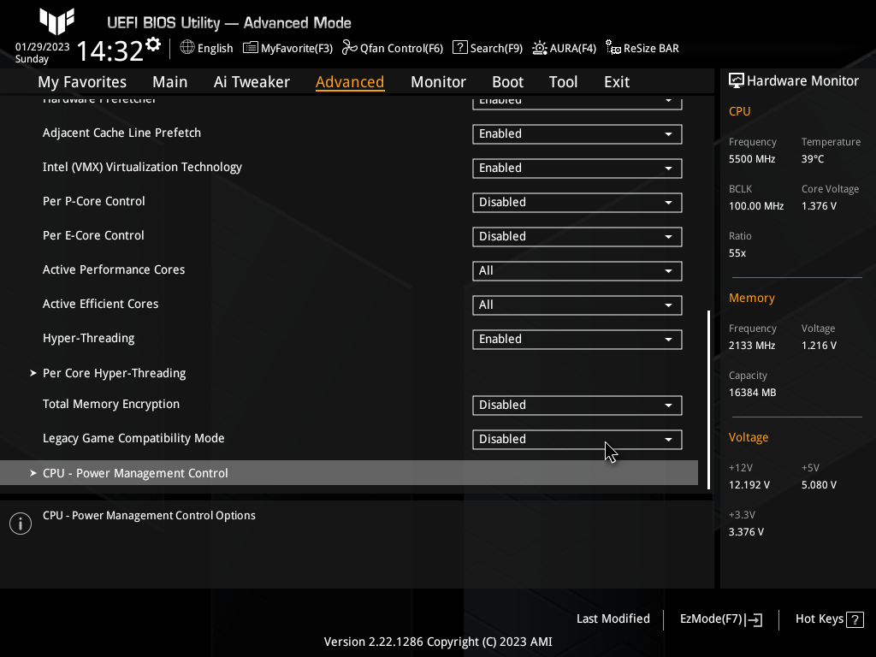Switch to Boot tab
Screen dimensions: 876x657
(507, 82)
